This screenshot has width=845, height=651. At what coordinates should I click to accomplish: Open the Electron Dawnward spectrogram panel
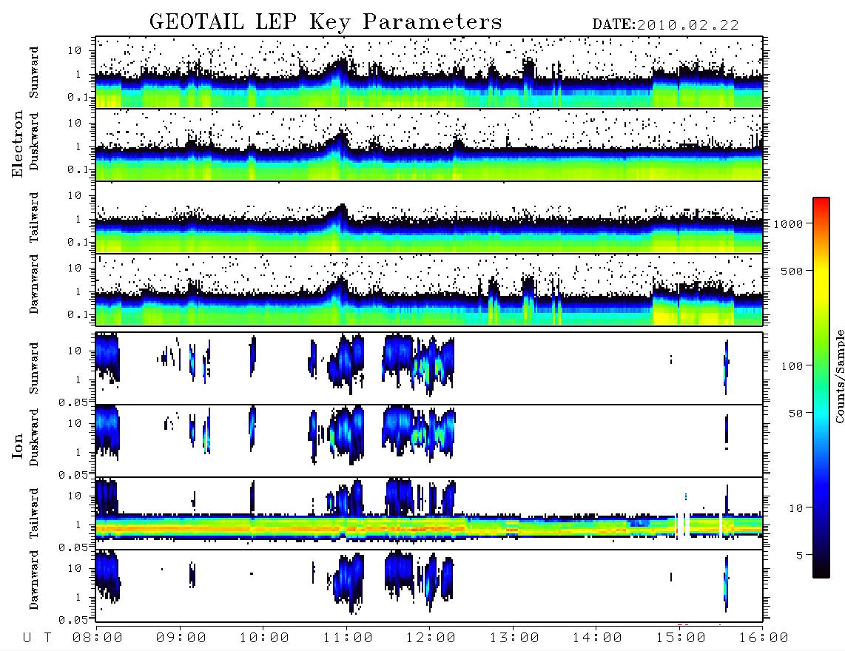[x=429, y=290]
